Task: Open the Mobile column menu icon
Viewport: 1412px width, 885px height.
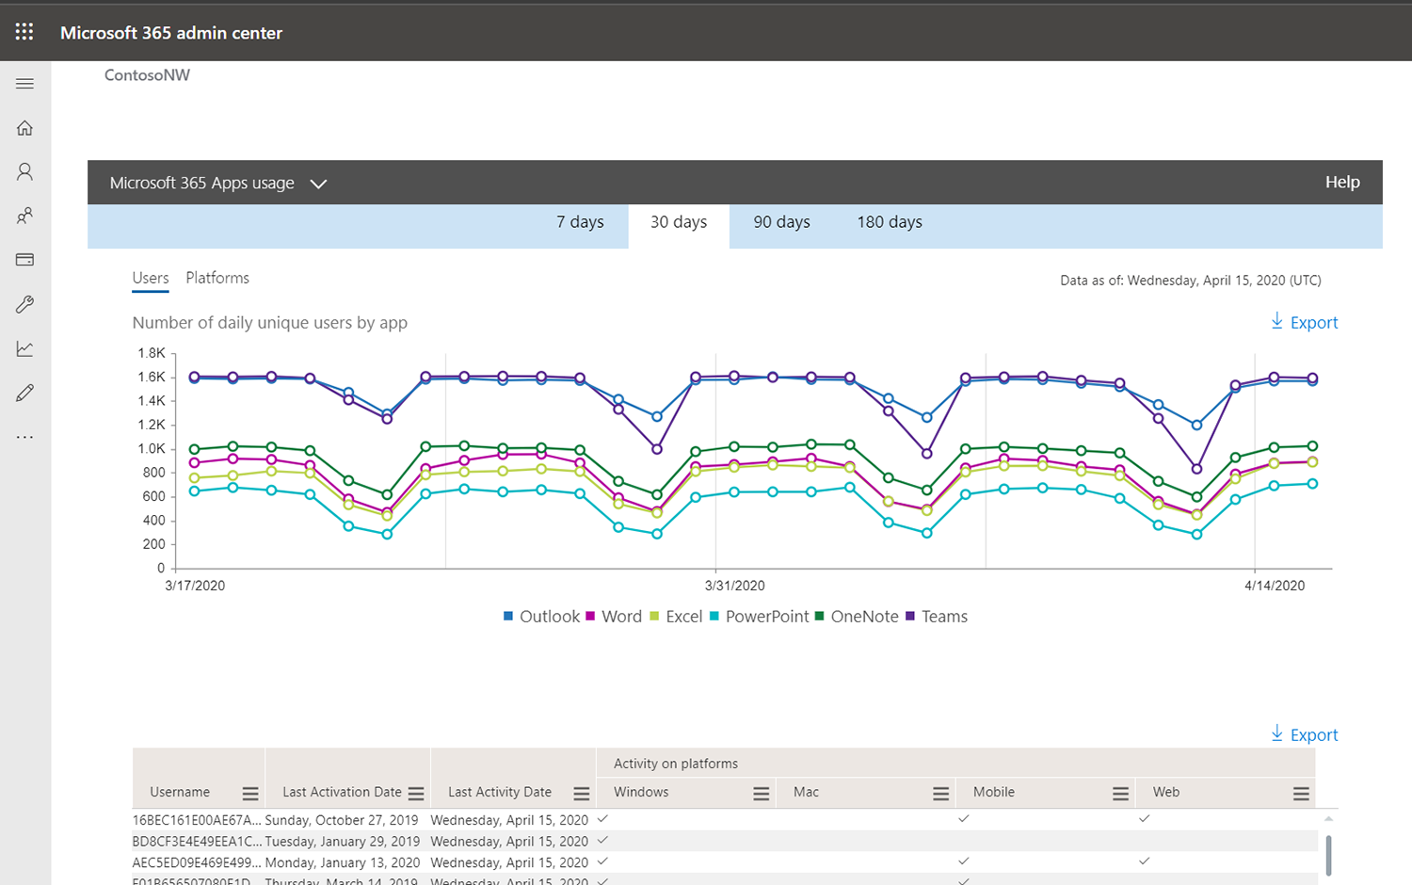Action: click(1121, 794)
